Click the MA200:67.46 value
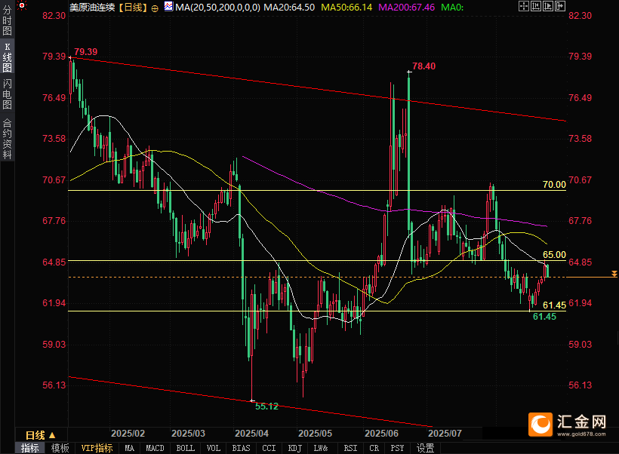Image resolution: width=619 pixels, height=454 pixels. pyautogui.click(x=406, y=7)
